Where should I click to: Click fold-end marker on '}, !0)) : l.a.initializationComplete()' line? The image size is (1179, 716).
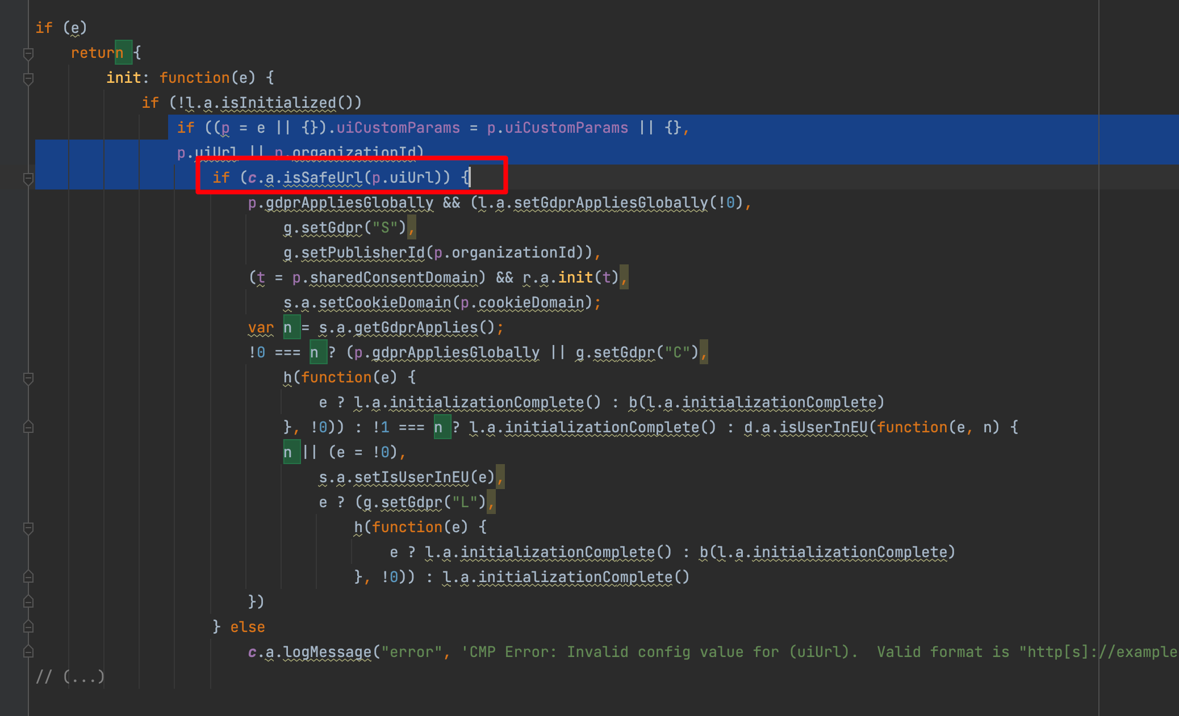click(x=28, y=577)
